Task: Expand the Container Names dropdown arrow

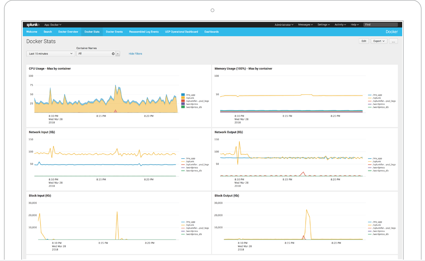Action: click(x=118, y=54)
